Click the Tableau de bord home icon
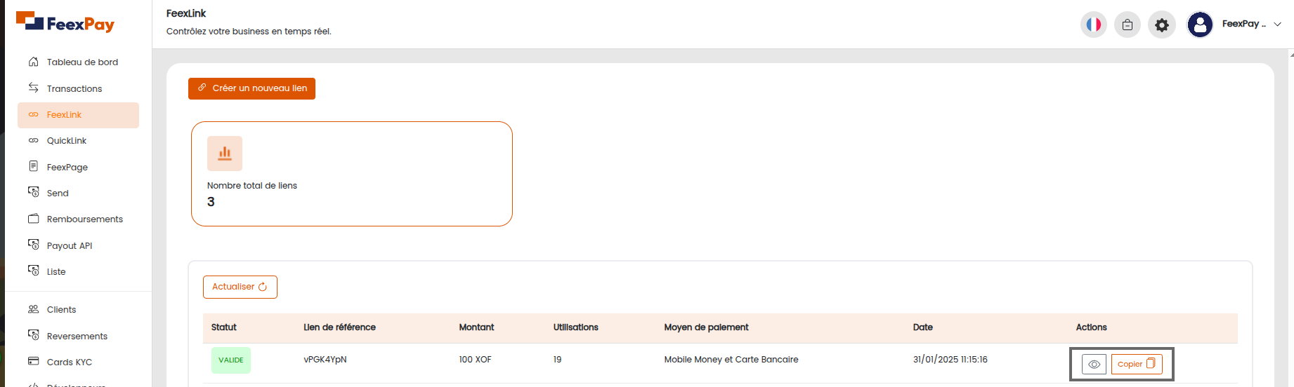Viewport: 1294px width, 387px height. 33,62
